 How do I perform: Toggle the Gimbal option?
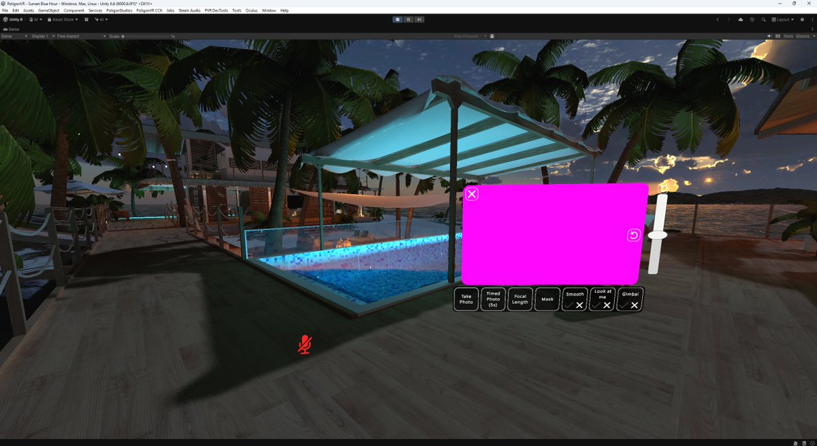[x=630, y=299]
